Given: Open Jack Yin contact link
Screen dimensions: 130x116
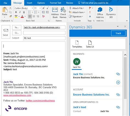Looking at the screenshot, I should (x=78, y=74).
